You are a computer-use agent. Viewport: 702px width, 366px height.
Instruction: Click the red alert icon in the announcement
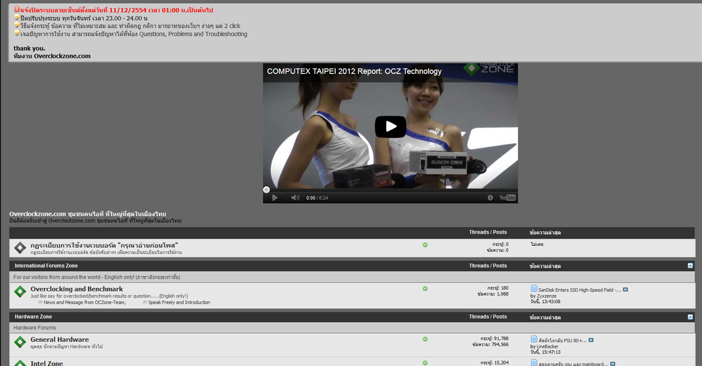click(x=17, y=10)
